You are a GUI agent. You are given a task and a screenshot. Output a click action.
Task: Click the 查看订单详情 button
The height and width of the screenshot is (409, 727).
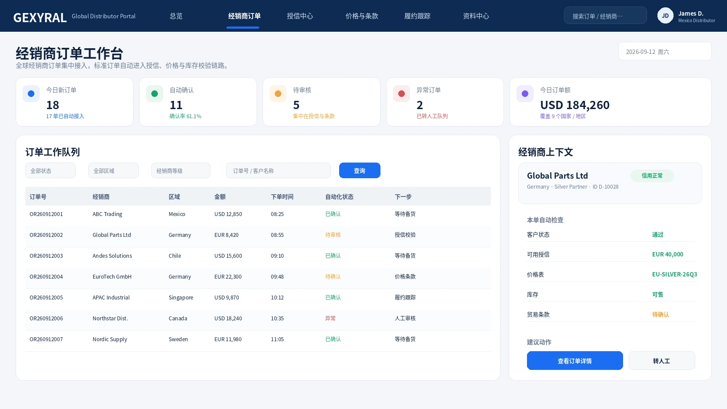pos(575,361)
